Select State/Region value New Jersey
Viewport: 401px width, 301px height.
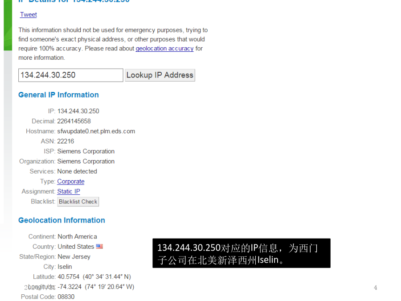pos(74,257)
